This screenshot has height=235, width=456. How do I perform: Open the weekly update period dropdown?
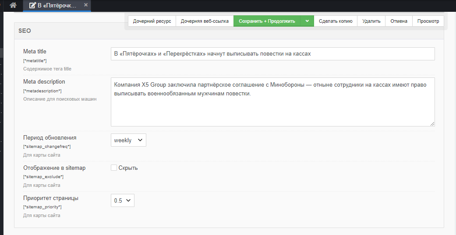click(x=128, y=140)
